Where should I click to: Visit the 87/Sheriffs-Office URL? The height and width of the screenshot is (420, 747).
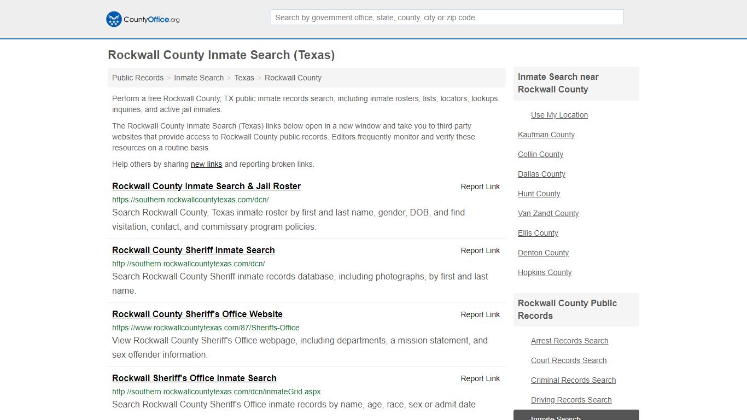pyautogui.click(x=206, y=328)
